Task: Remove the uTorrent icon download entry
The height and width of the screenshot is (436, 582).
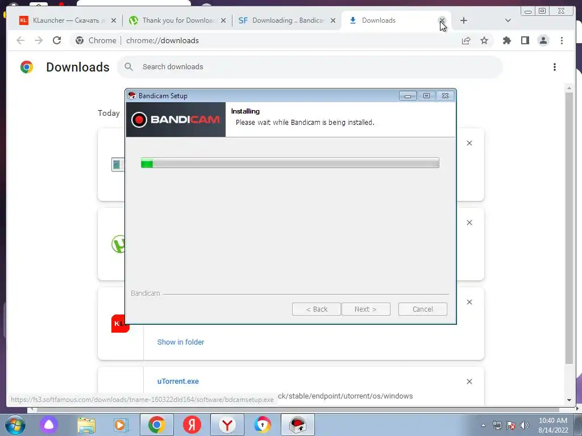Action: (x=469, y=223)
